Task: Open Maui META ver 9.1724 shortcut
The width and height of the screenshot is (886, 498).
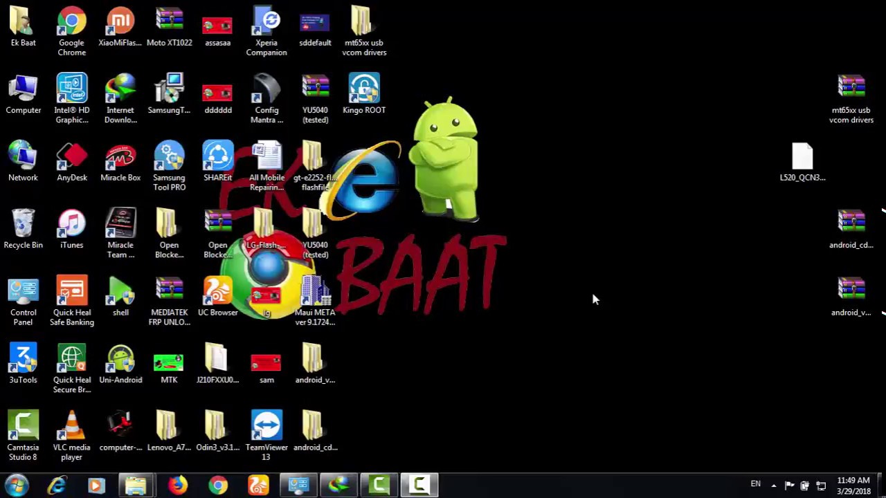Action: pos(315,301)
